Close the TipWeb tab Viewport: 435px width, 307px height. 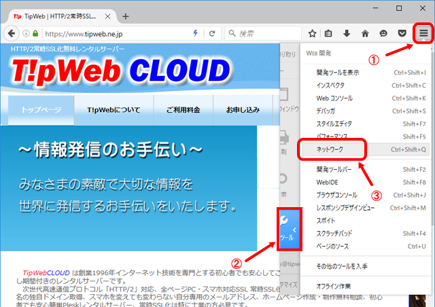pyautogui.click(x=107, y=16)
